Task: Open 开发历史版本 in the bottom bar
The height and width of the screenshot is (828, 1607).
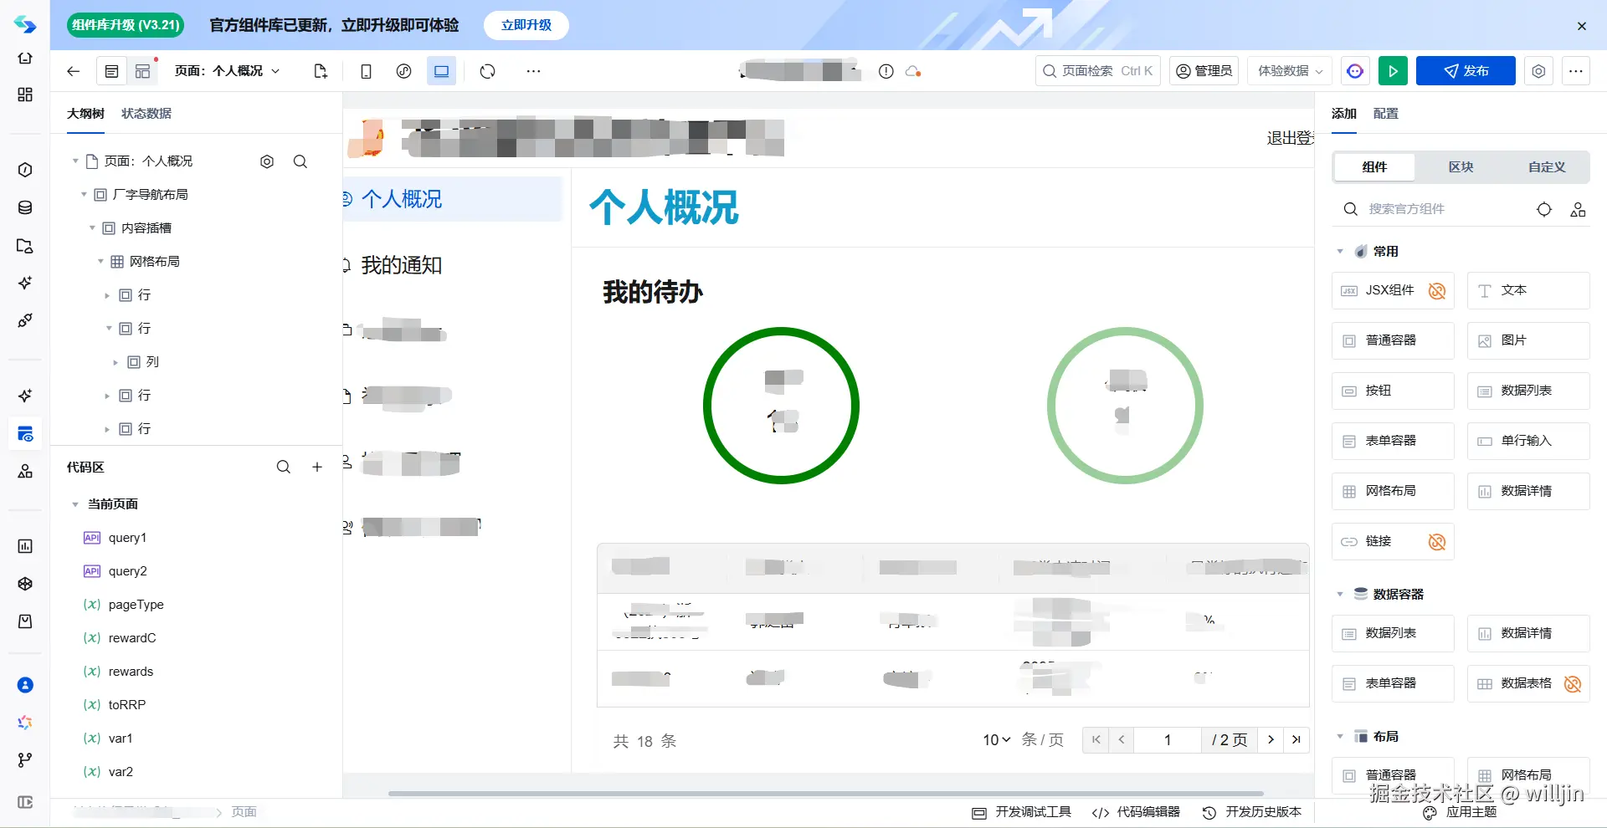Action: pyautogui.click(x=1252, y=812)
